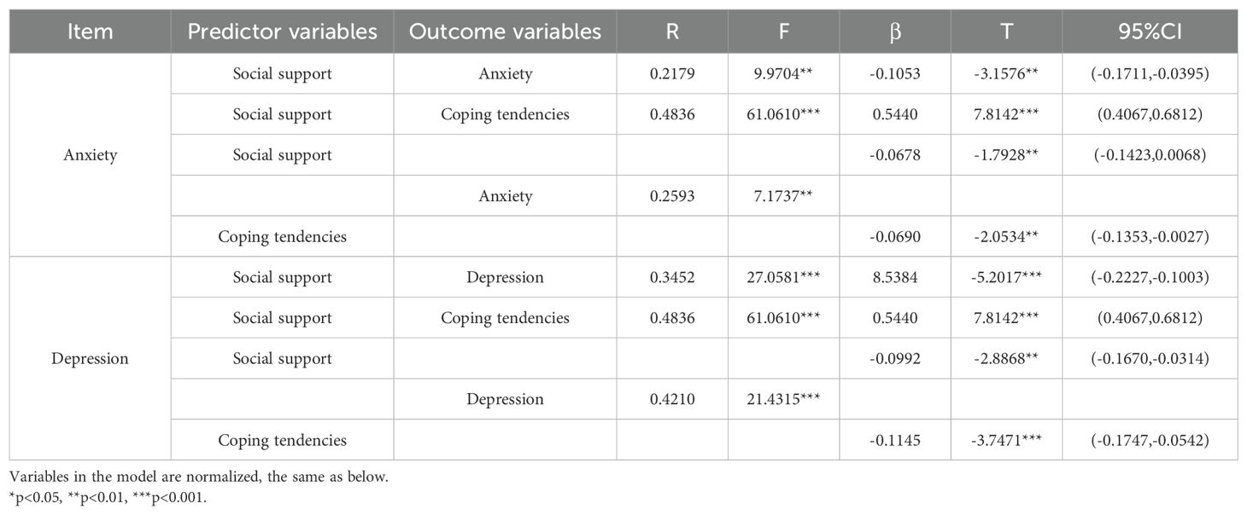Image resolution: width=1247 pixels, height=515 pixels.
Task: Click the β column header
Action: point(894,32)
